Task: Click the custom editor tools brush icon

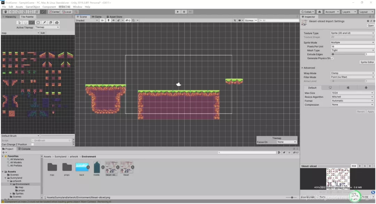Action: point(43,12)
